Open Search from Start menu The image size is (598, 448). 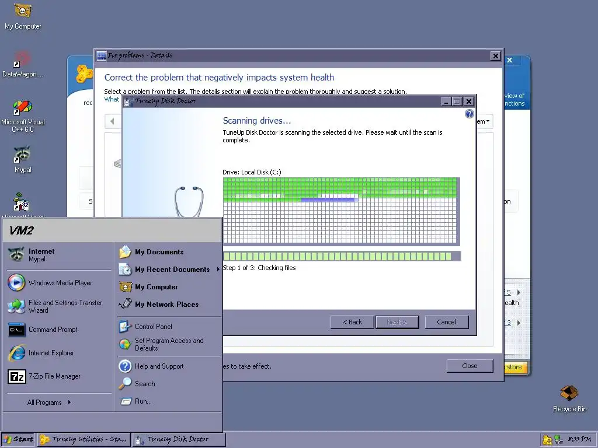click(169, 384)
